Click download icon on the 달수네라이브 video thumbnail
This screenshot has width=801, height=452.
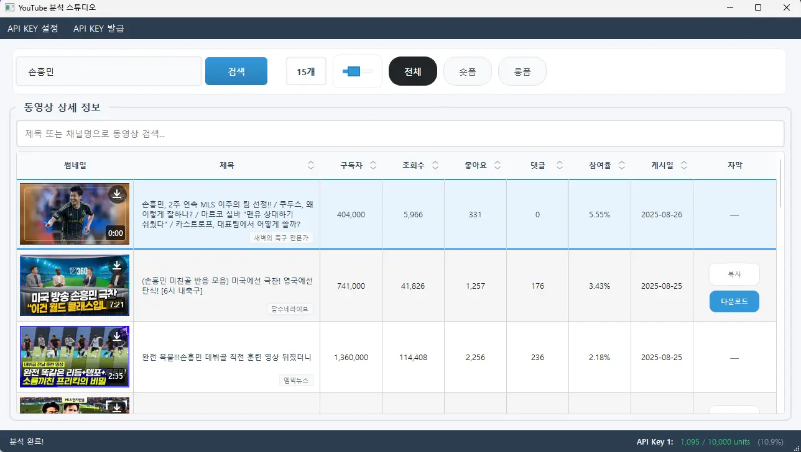click(x=117, y=265)
